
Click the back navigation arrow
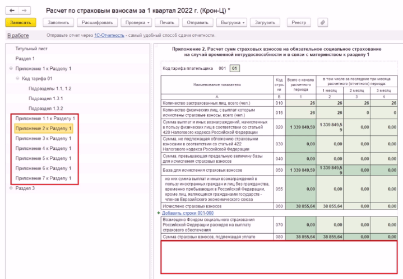11,10
